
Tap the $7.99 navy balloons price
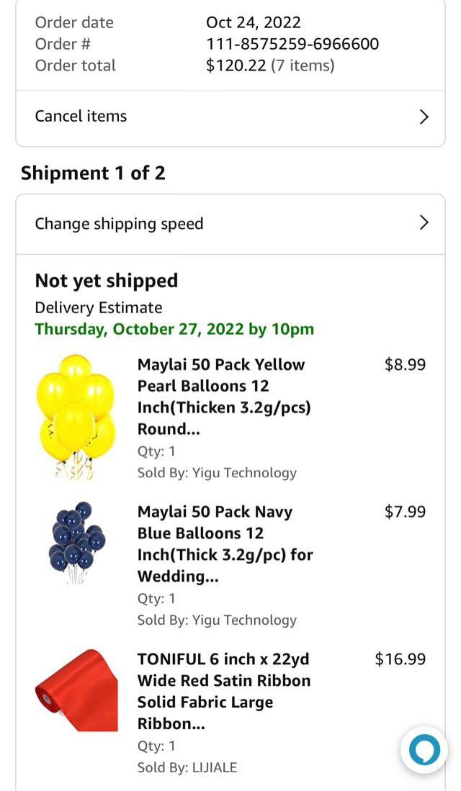pos(405,512)
